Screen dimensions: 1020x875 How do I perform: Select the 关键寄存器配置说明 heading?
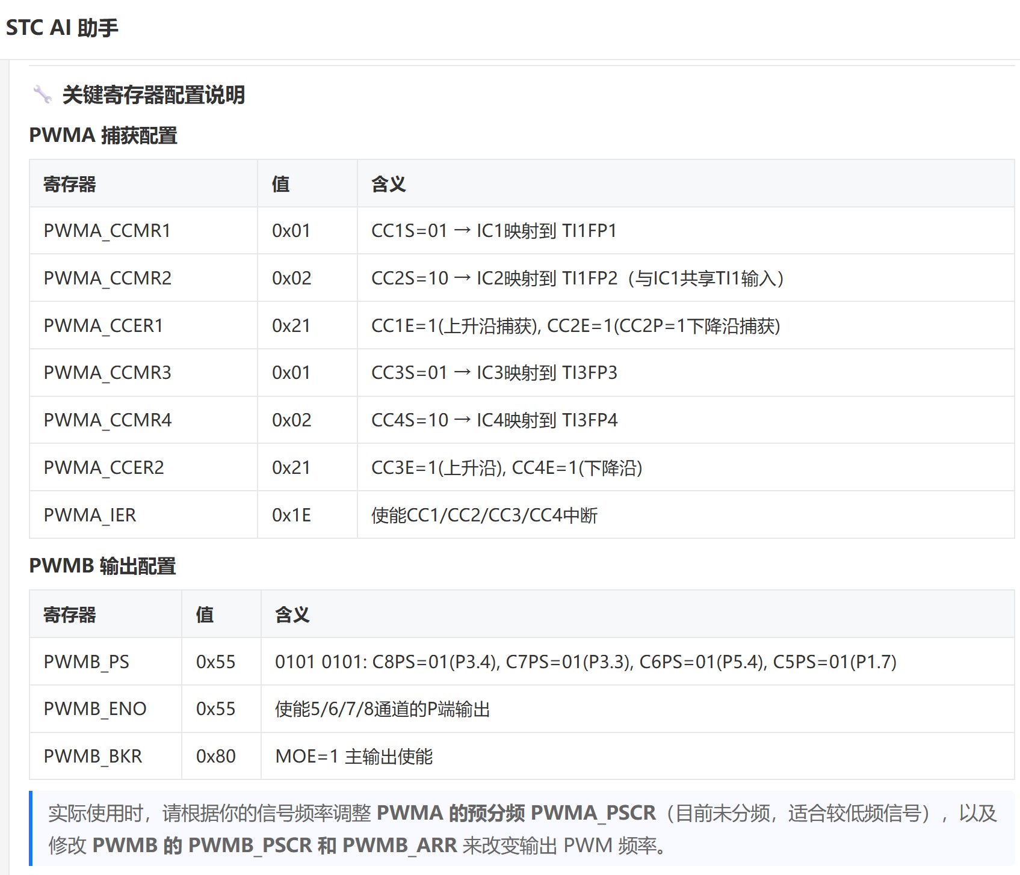pos(153,95)
